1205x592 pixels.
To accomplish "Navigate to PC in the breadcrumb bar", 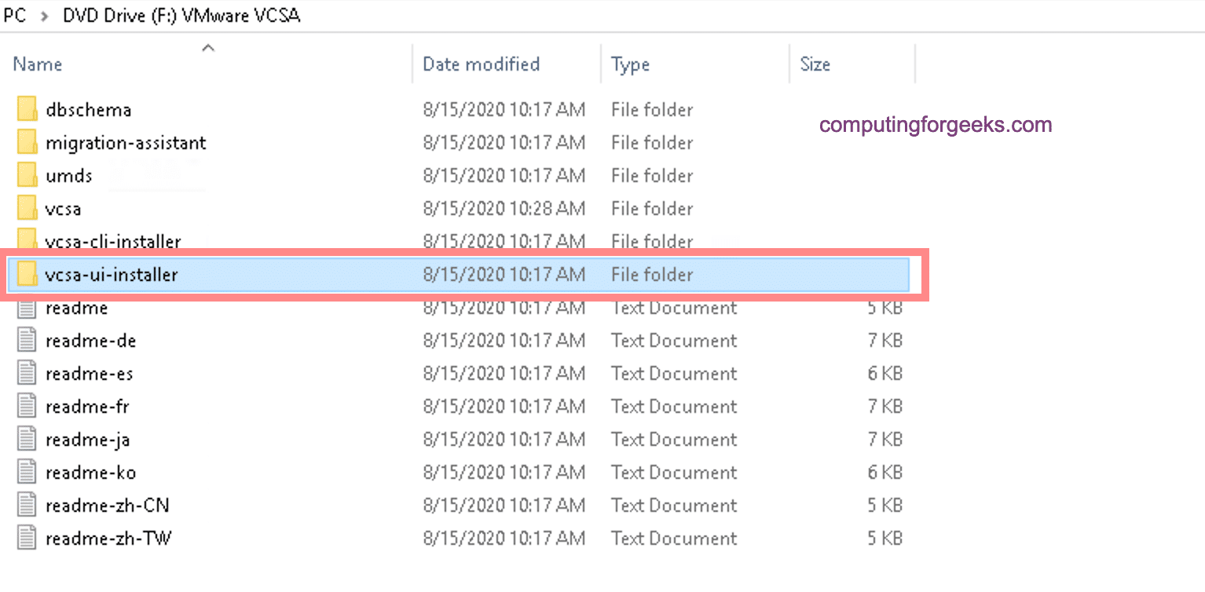I will click(x=13, y=15).
